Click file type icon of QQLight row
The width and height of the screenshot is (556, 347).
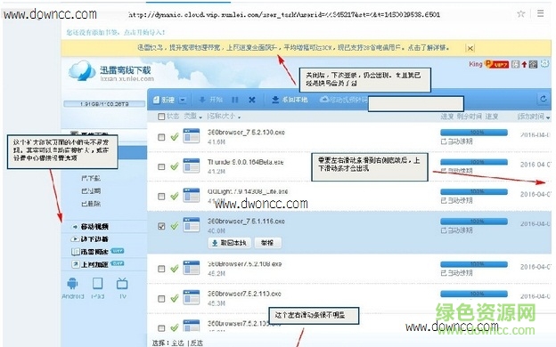[191, 196]
